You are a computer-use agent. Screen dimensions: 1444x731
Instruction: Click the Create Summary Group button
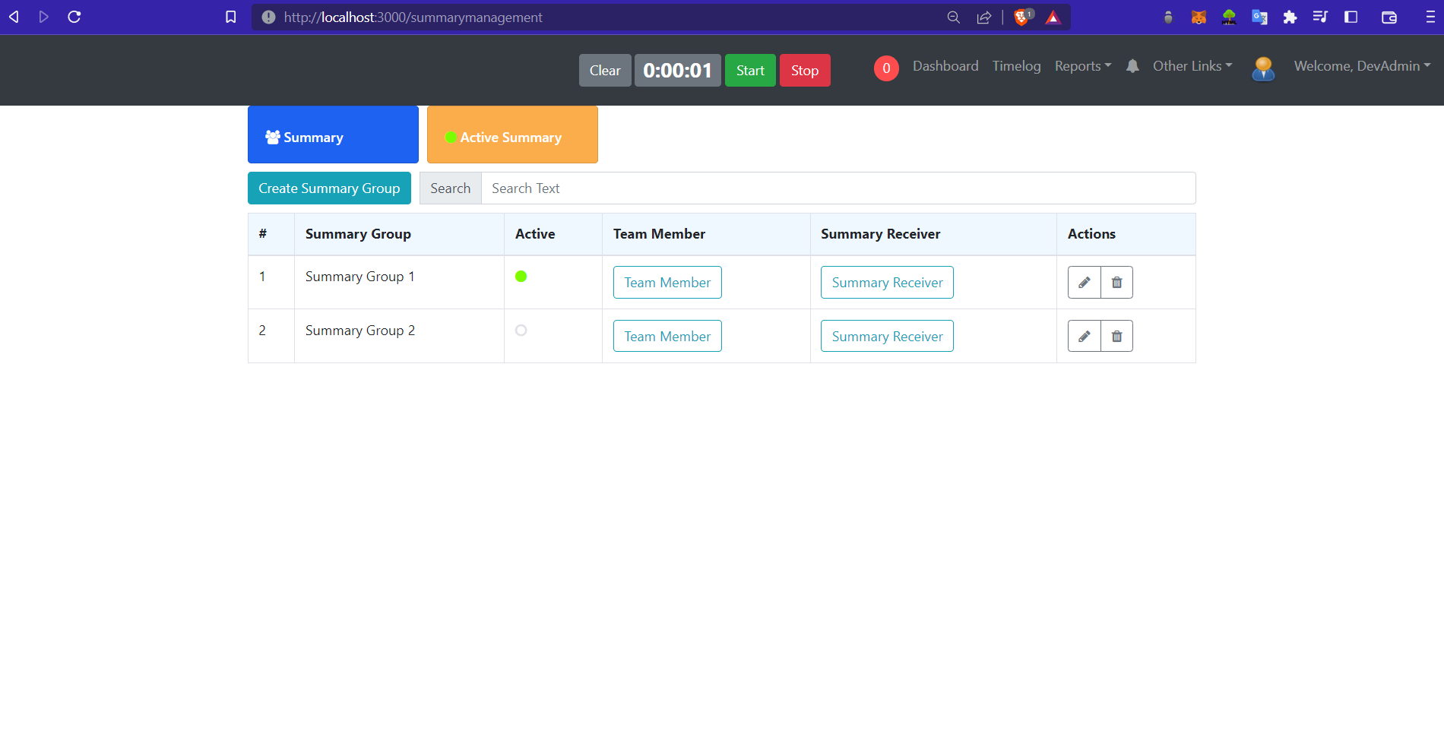point(329,188)
